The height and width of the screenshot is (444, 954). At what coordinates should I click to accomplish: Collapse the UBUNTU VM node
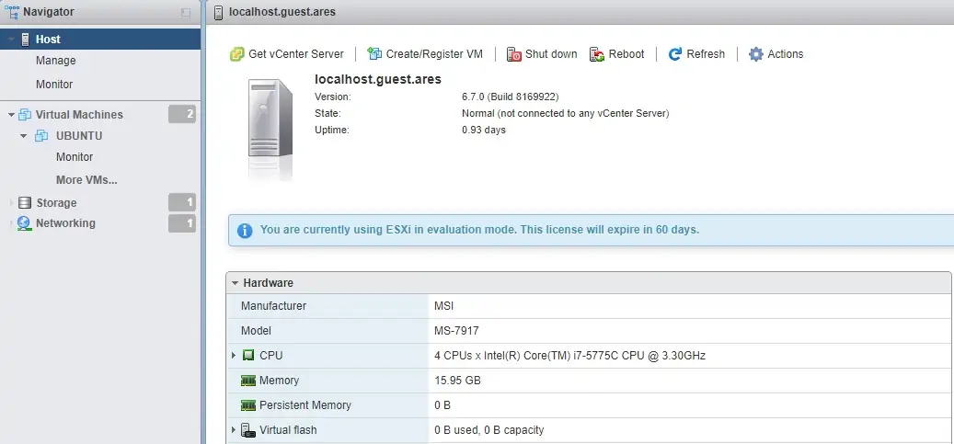(x=24, y=136)
